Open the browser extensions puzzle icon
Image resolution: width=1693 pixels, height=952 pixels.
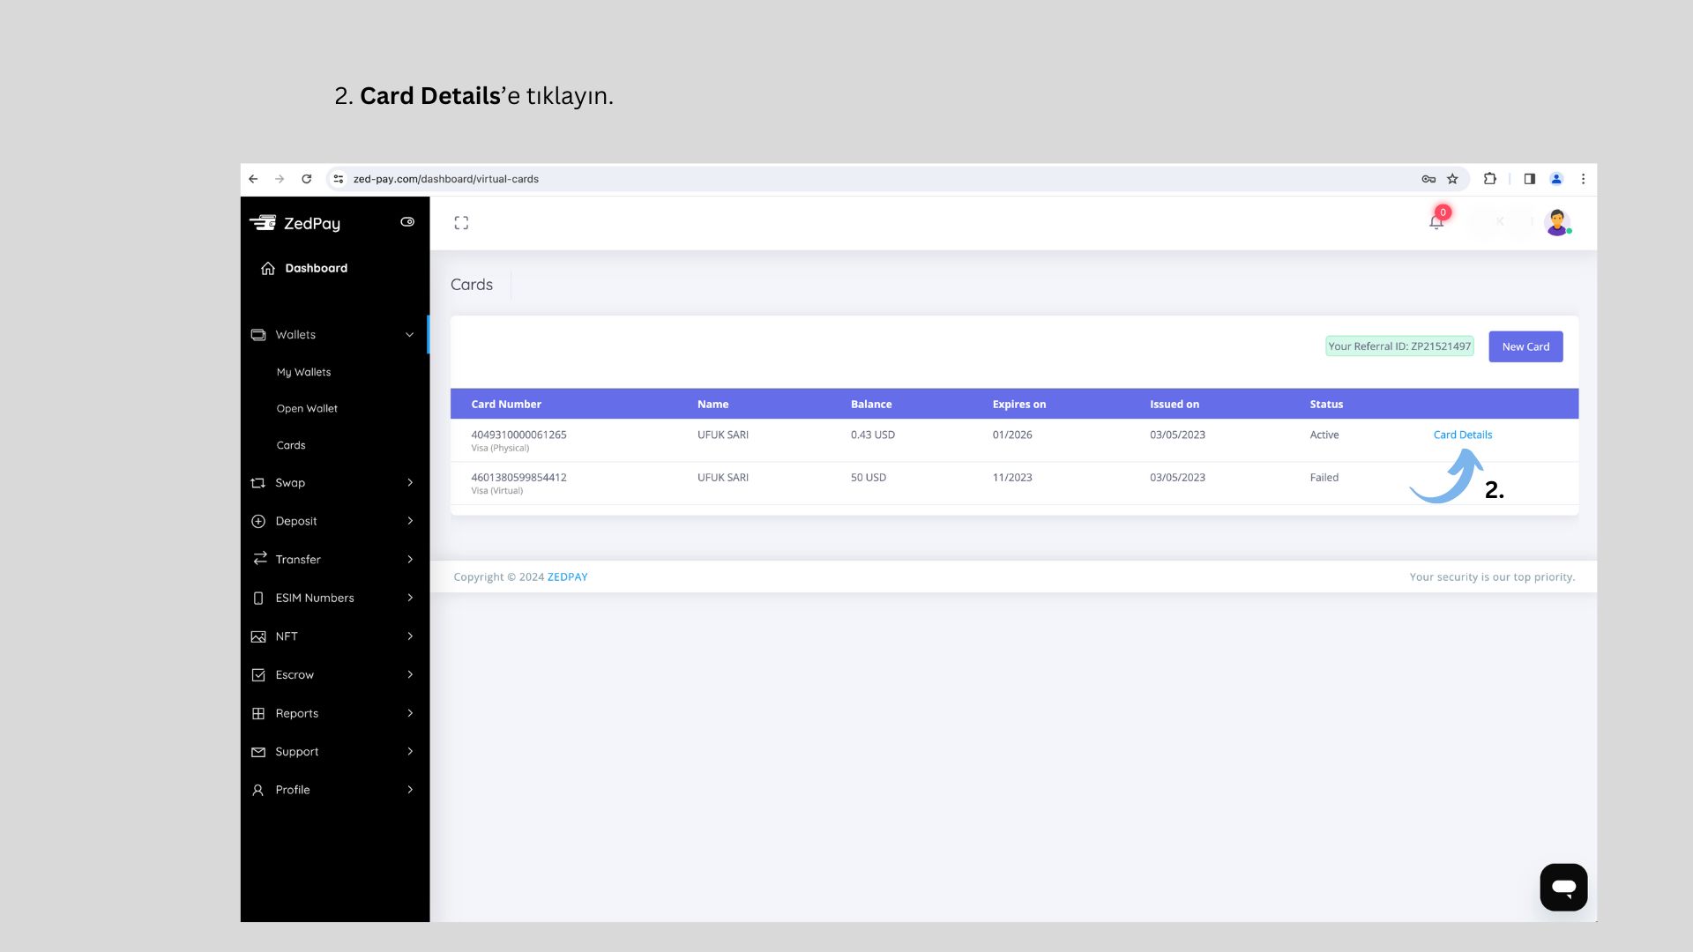pos(1490,179)
